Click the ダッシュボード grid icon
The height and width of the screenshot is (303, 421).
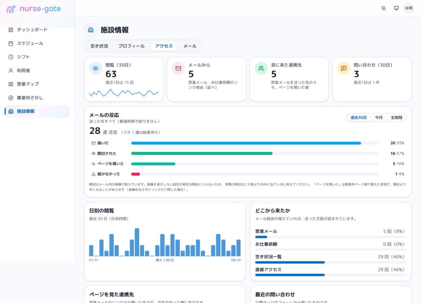[x=11, y=30]
